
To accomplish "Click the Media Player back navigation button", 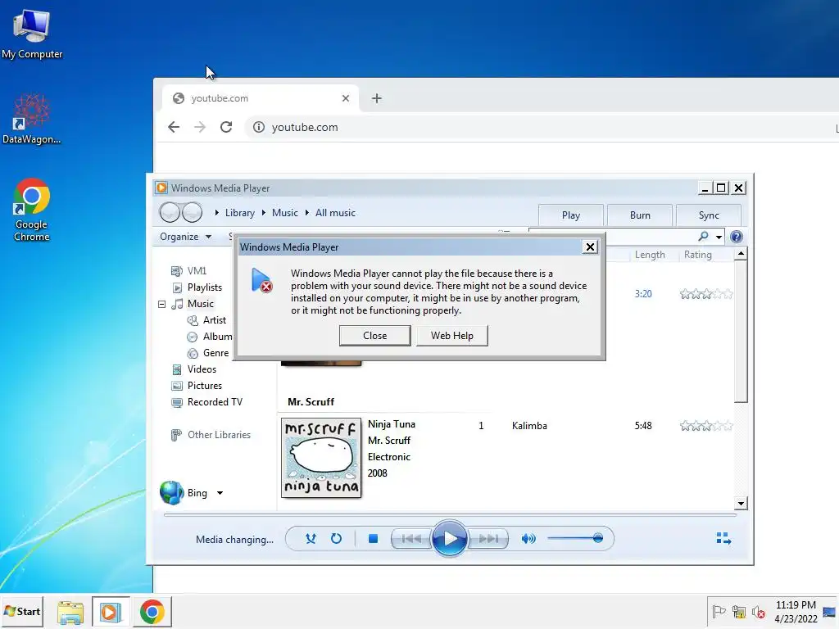I will point(170,212).
